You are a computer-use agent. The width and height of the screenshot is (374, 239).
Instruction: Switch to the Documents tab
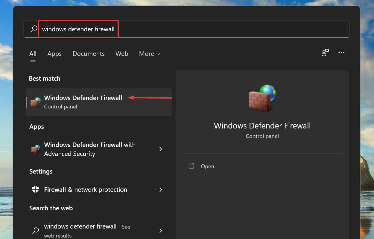click(89, 54)
